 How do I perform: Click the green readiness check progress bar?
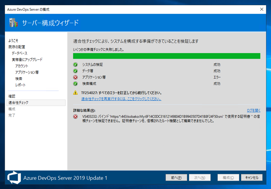click(x=167, y=56)
